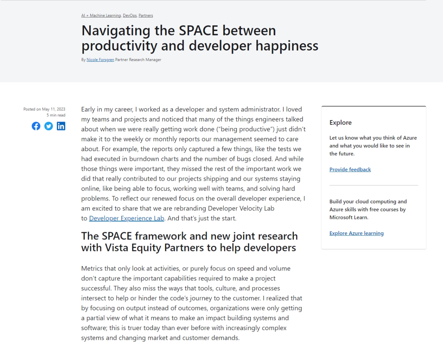The width and height of the screenshot is (443, 345).
Task: Click the article title heading
Action: (200, 38)
